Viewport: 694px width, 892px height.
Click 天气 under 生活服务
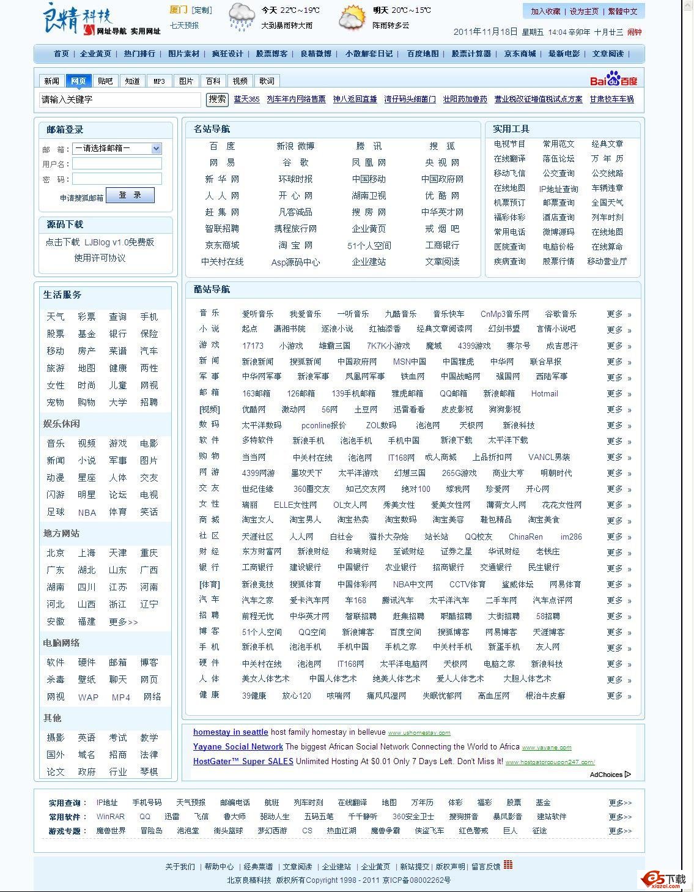(x=55, y=317)
